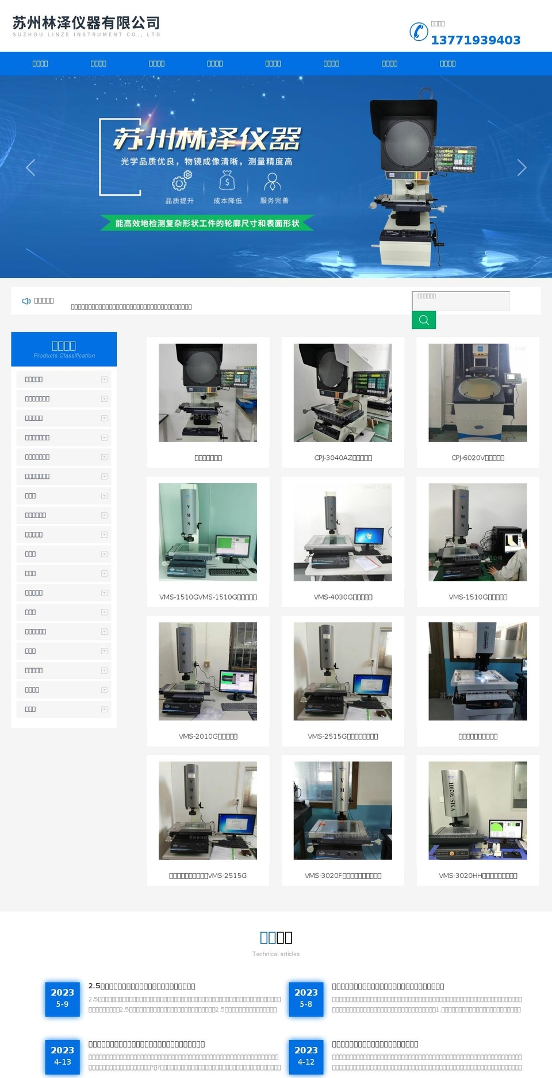552x1078 pixels.
Task: Click the VMS-3020F product title link
Action: 343,876
